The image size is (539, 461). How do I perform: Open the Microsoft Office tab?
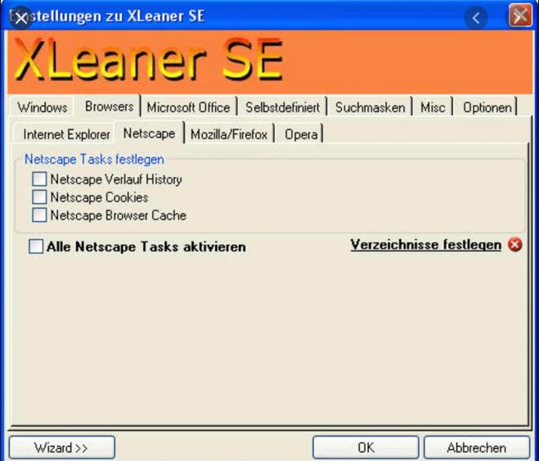click(188, 107)
